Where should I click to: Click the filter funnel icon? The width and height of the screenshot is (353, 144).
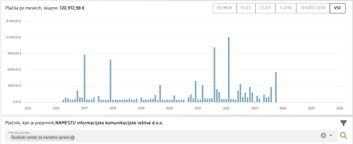point(343,123)
